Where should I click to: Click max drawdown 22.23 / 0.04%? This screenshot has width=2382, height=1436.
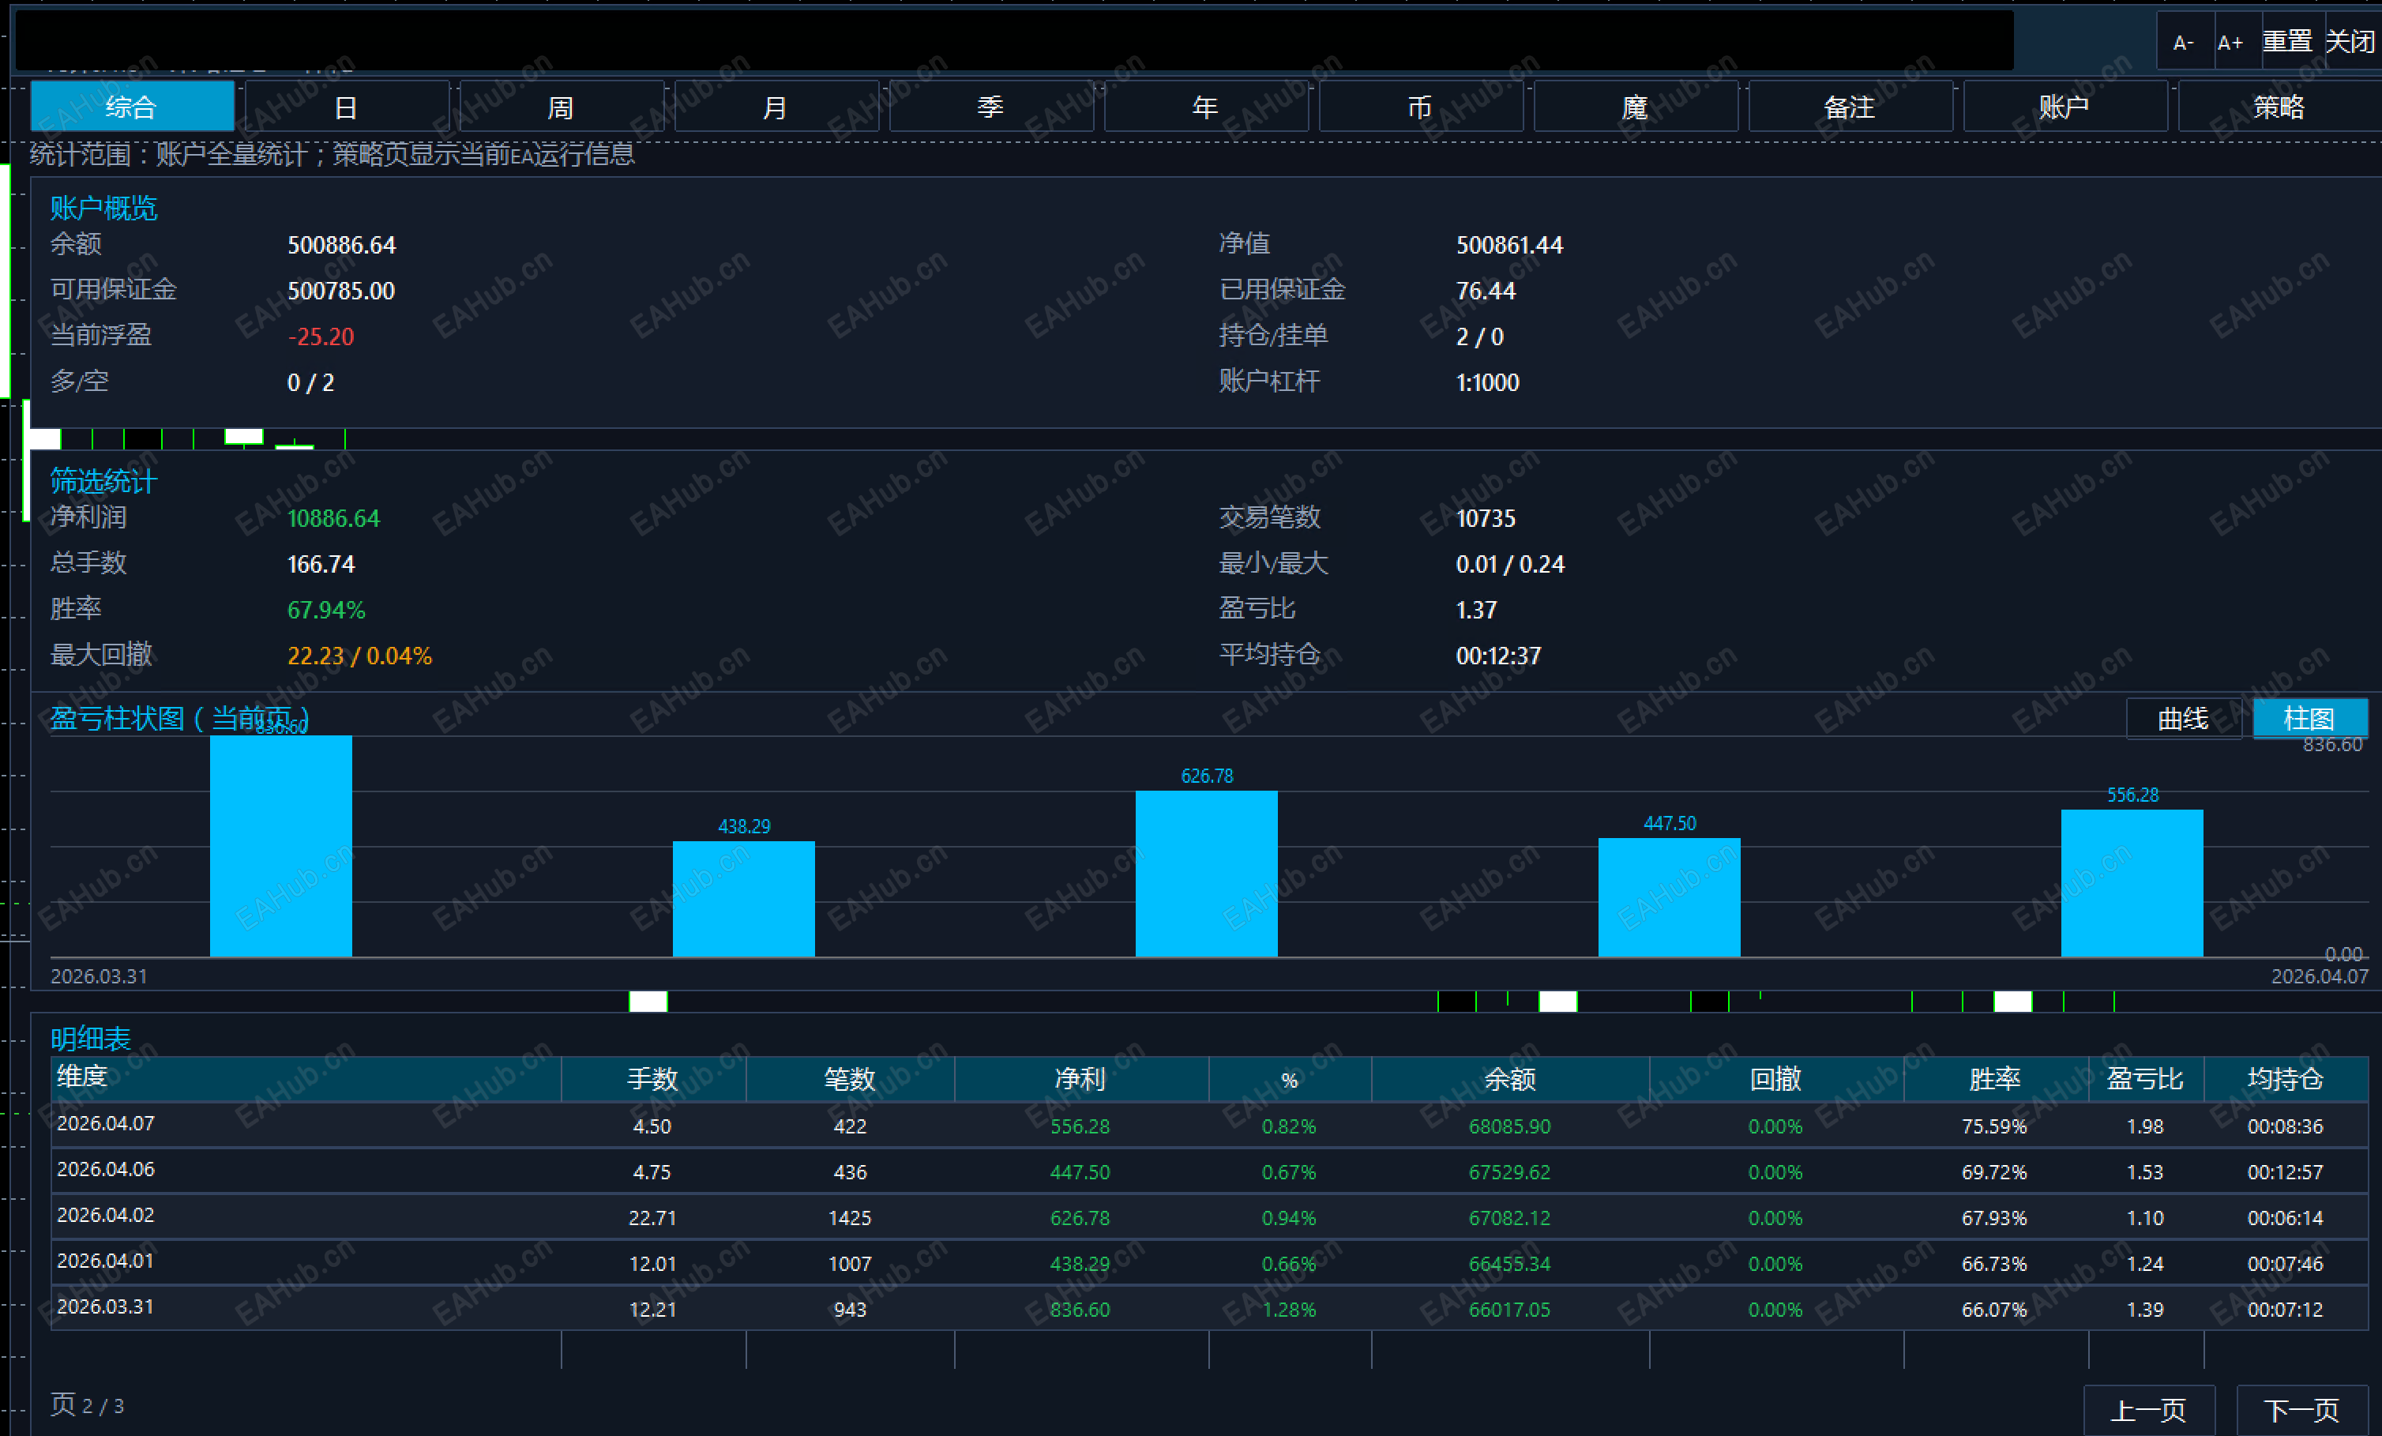[x=359, y=656]
